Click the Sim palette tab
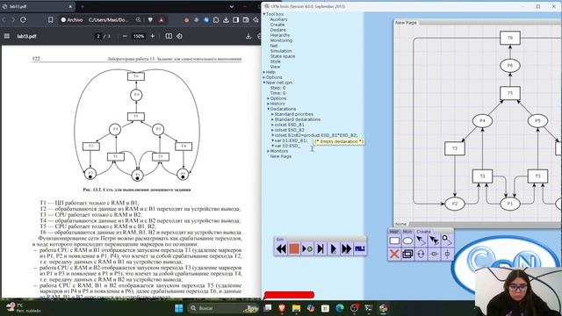562x316 pixels. pos(280,240)
